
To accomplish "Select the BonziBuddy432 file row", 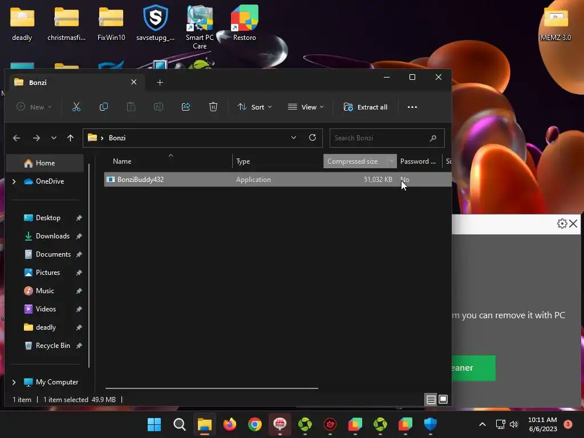I will click(x=278, y=180).
